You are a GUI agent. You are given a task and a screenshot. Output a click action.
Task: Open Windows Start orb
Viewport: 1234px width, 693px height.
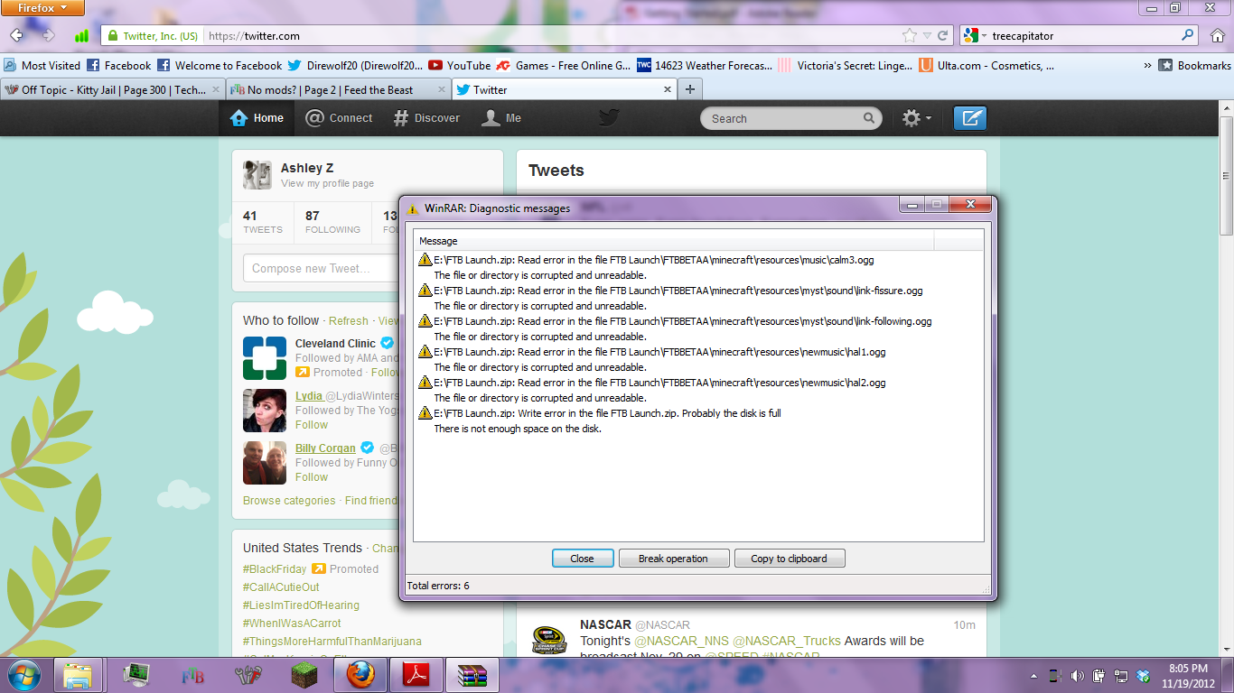[24, 675]
